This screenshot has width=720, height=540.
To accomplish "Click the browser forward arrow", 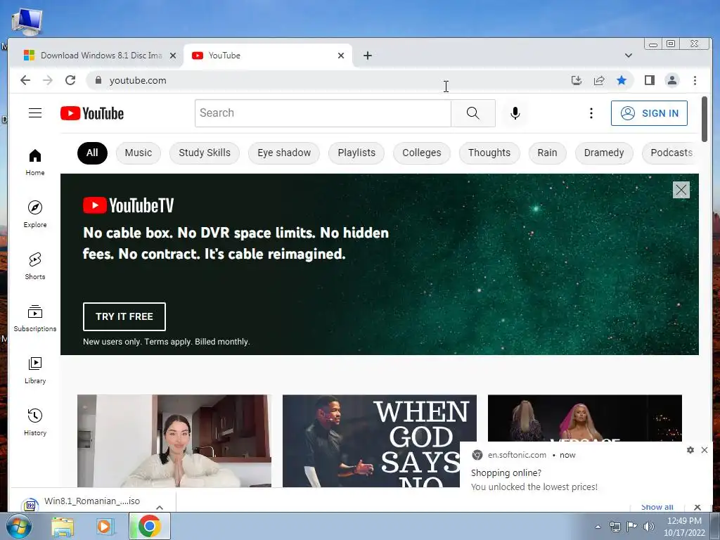I will click(x=48, y=80).
